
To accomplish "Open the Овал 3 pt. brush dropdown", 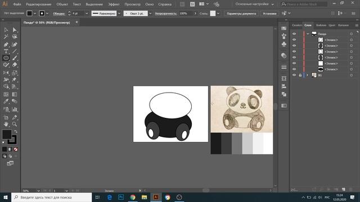I will point(150,13).
